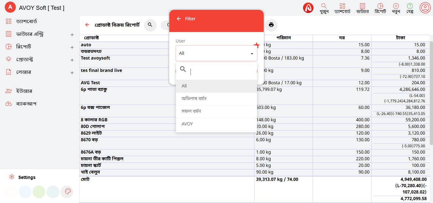This screenshot has width=433, height=203.
Task: Click the report search magnifier button
Action: pos(150,25)
